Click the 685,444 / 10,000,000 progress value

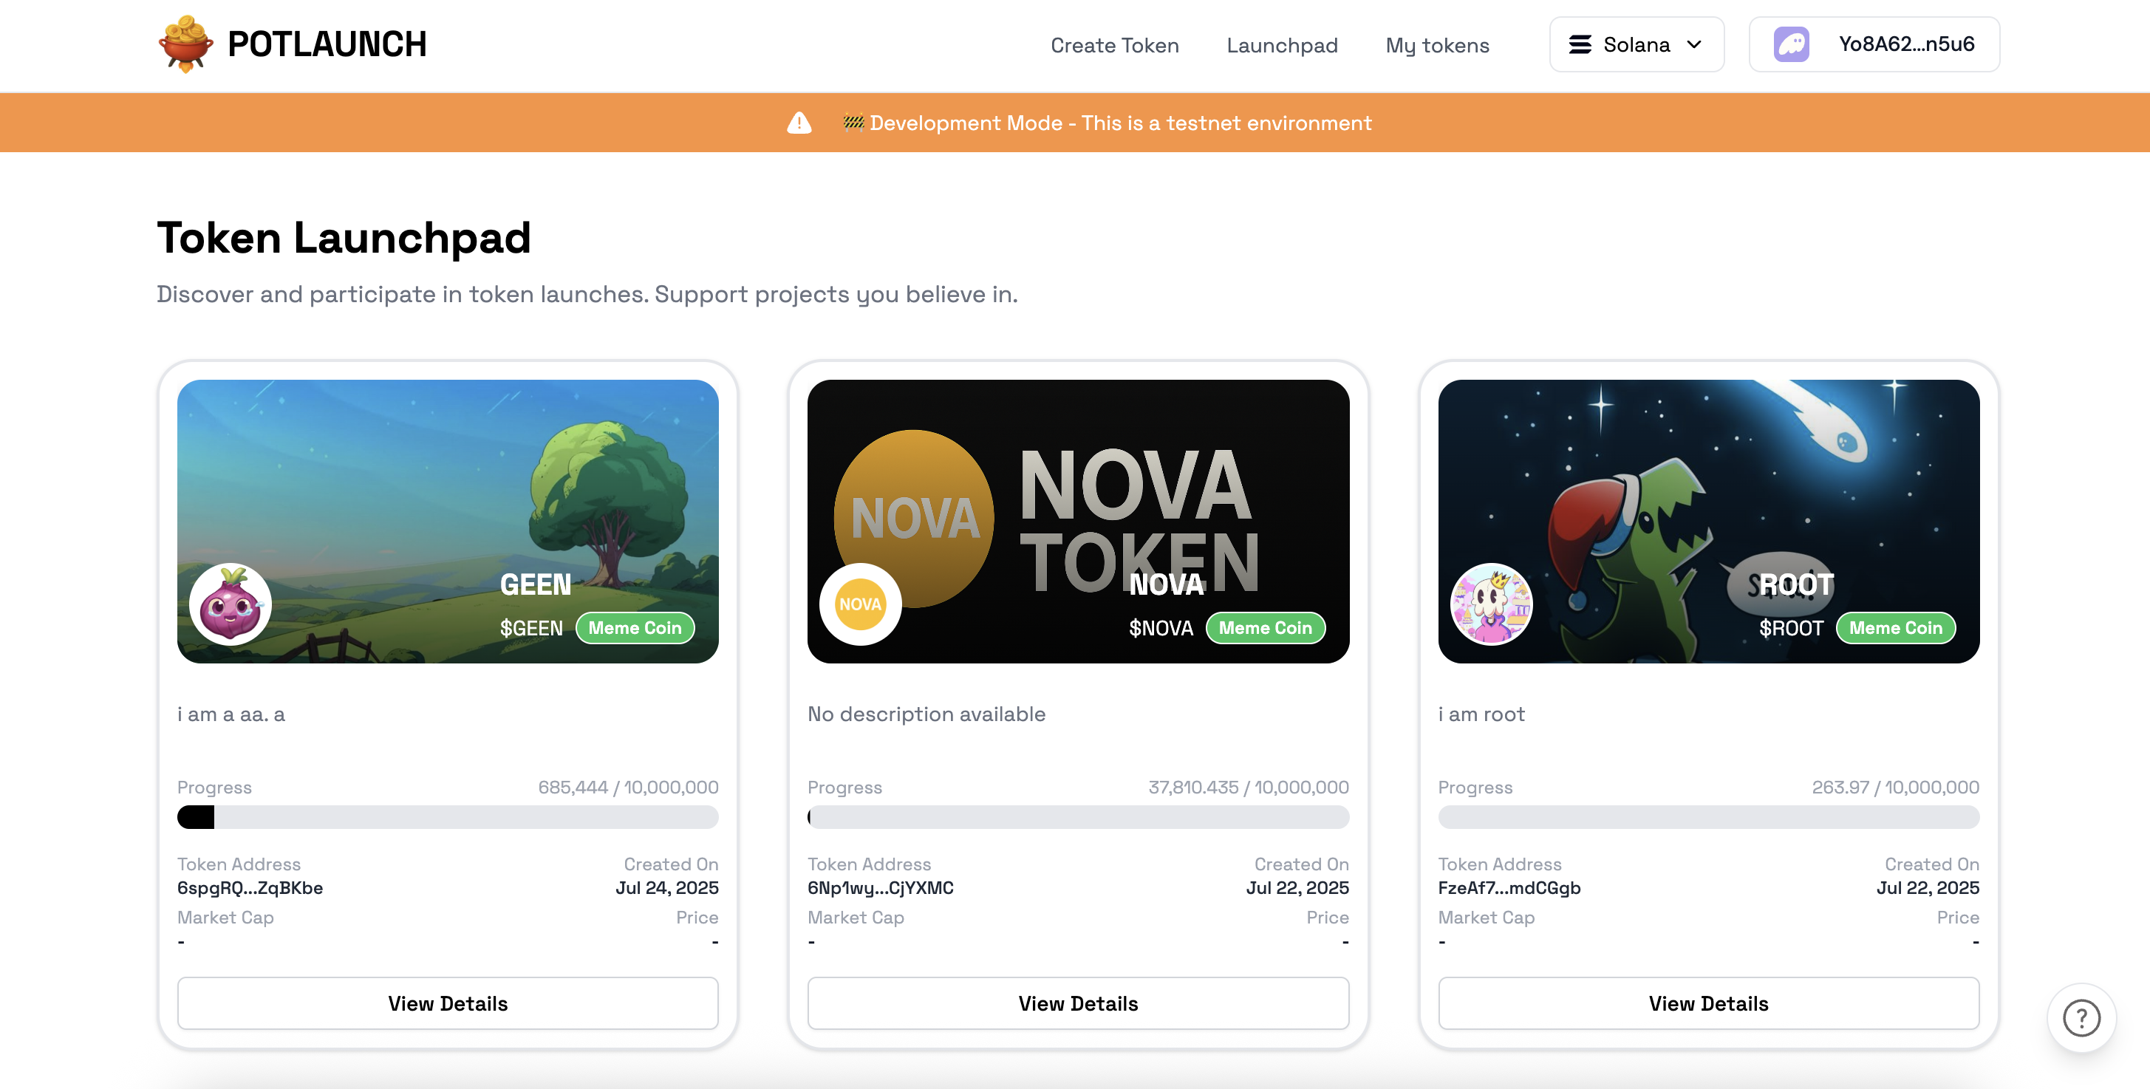tap(628, 787)
